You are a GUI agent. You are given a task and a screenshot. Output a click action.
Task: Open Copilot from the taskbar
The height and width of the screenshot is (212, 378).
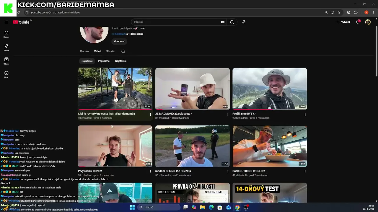point(194,207)
